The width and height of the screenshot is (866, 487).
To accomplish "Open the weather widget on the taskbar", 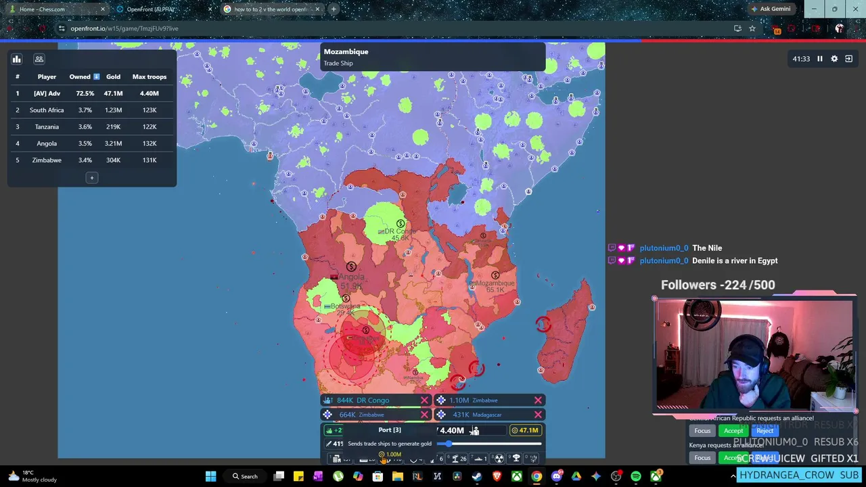I will click(31, 476).
